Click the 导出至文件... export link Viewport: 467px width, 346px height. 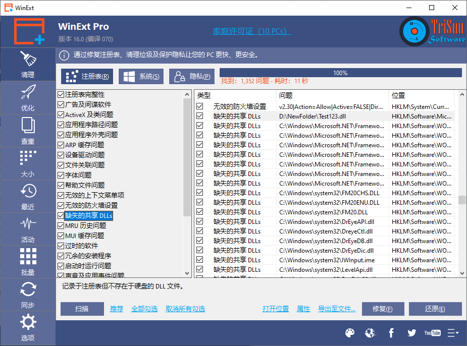[337, 309]
